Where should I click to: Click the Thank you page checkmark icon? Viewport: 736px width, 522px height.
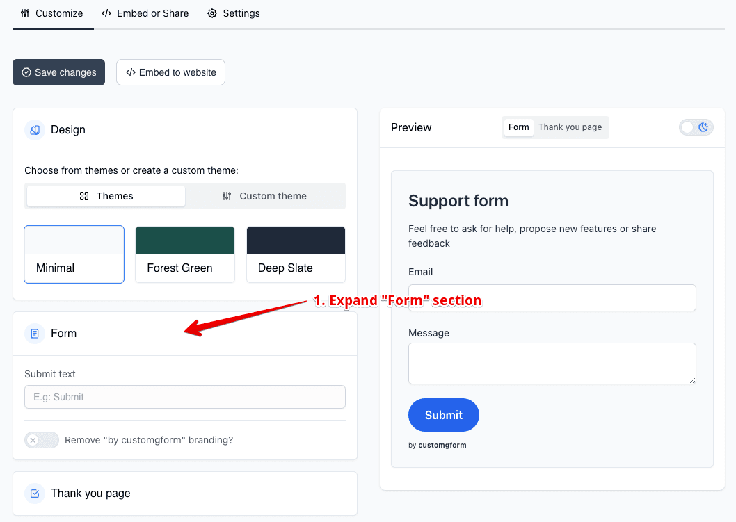(35, 494)
